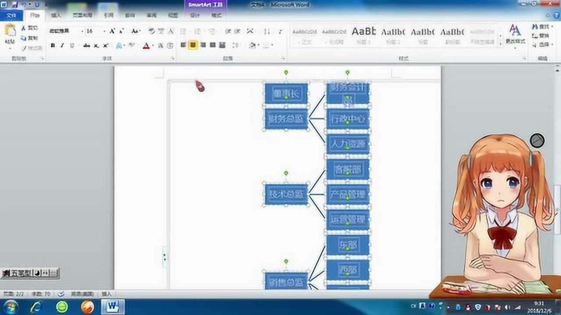Select the 行政中心 SmartArt box
561x315 pixels.
348,119
